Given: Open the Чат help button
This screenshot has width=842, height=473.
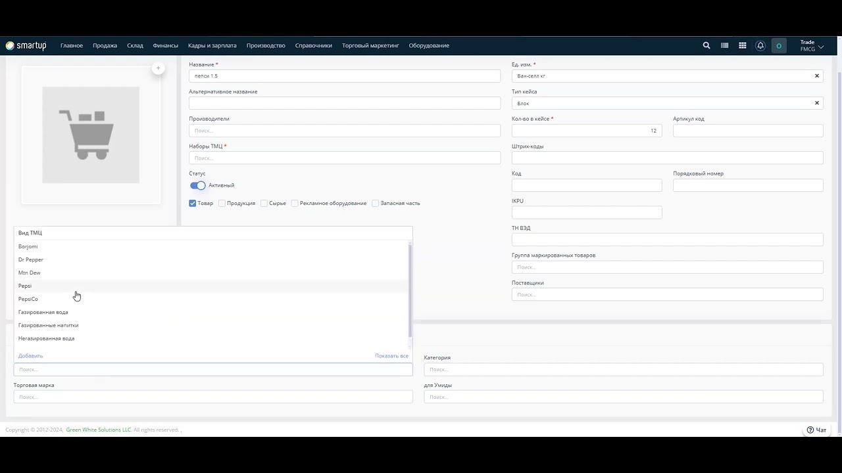Looking at the screenshot, I should [x=816, y=430].
